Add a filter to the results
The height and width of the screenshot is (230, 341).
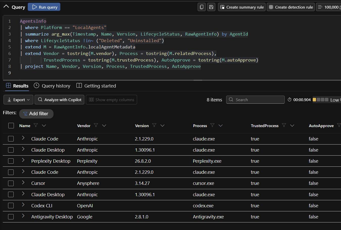coord(36,114)
